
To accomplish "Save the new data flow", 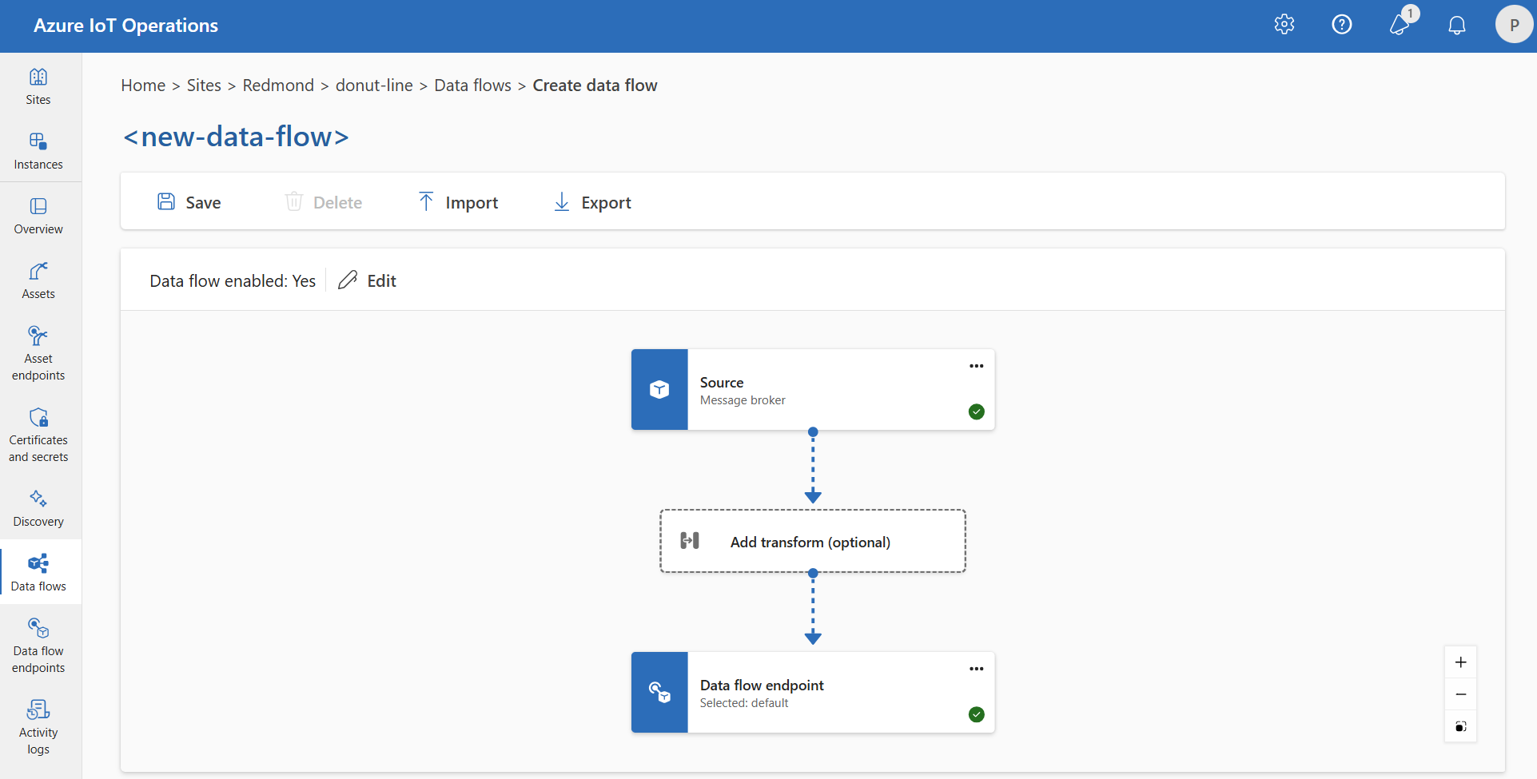I will click(x=189, y=201).
